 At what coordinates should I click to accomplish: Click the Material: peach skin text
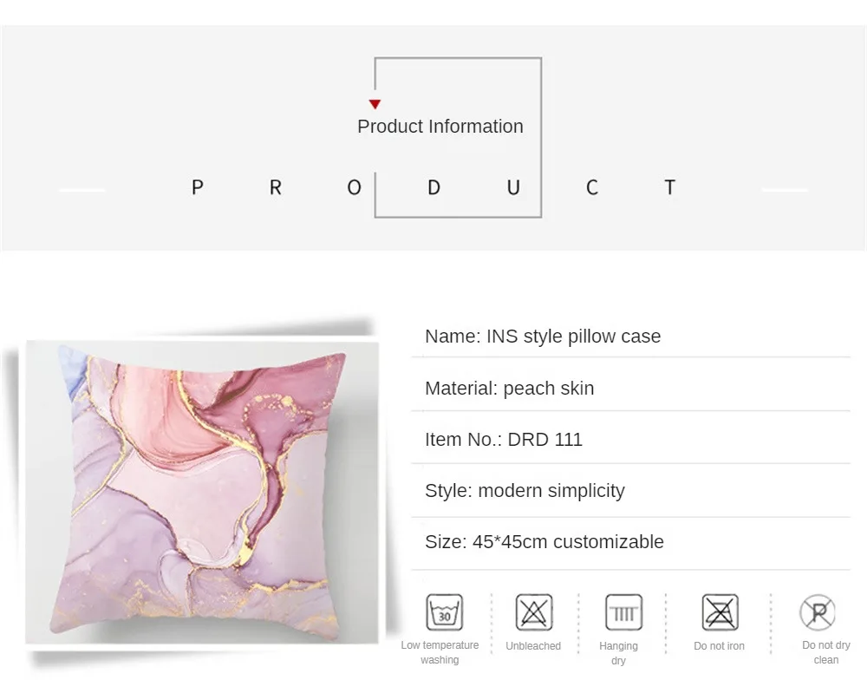pyautogui.click(x=509, y=389)
